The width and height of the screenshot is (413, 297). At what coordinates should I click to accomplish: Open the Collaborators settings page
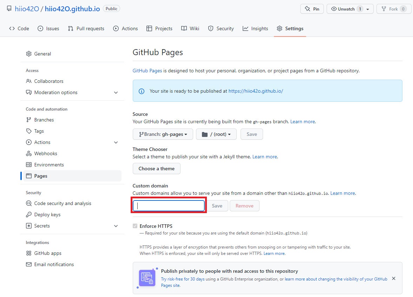click(x=49, y=81)
